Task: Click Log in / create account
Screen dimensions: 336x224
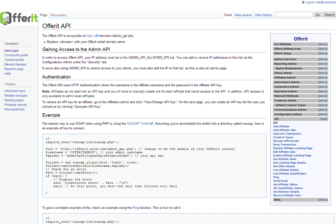Action: click(320, 2)
